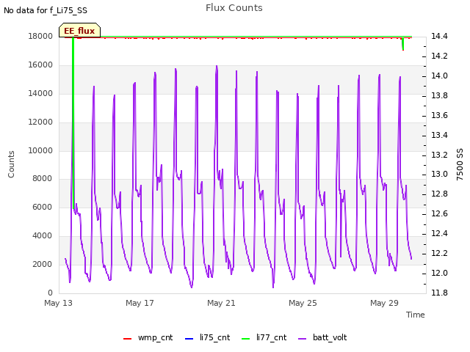Click the 7500 SS right axis title
470x352 pixels.
pos(460,164)
